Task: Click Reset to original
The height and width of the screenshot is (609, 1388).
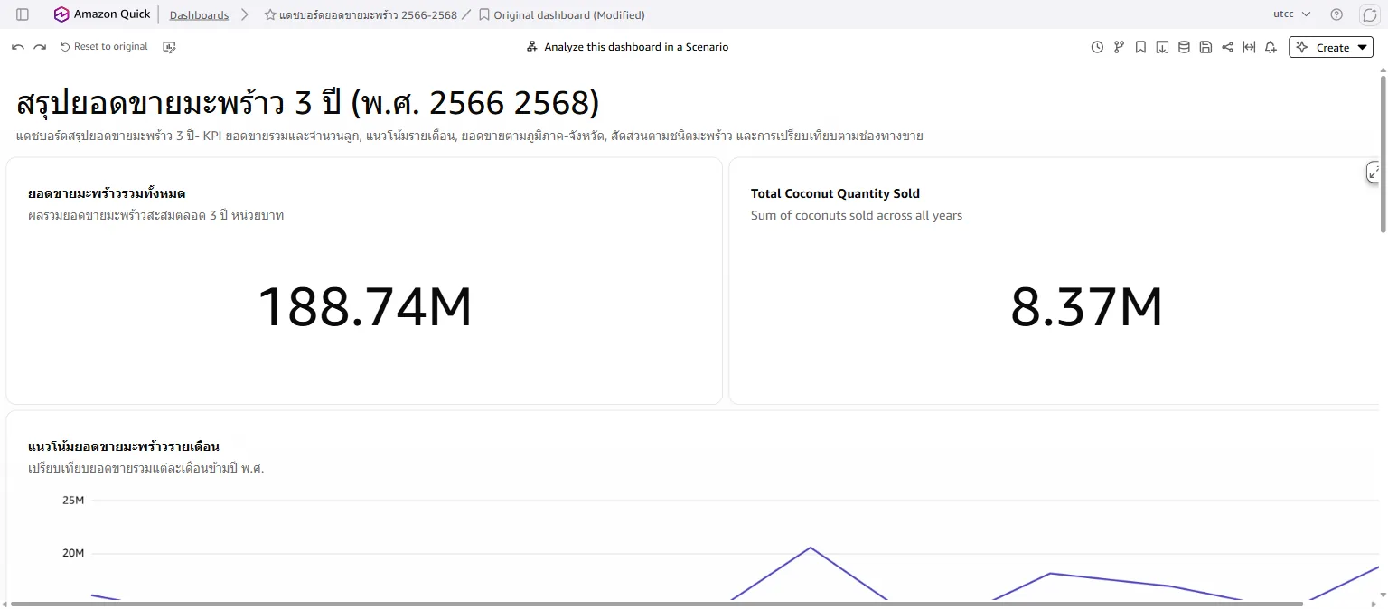Action: pyautogui.click(x=104, y=47)
